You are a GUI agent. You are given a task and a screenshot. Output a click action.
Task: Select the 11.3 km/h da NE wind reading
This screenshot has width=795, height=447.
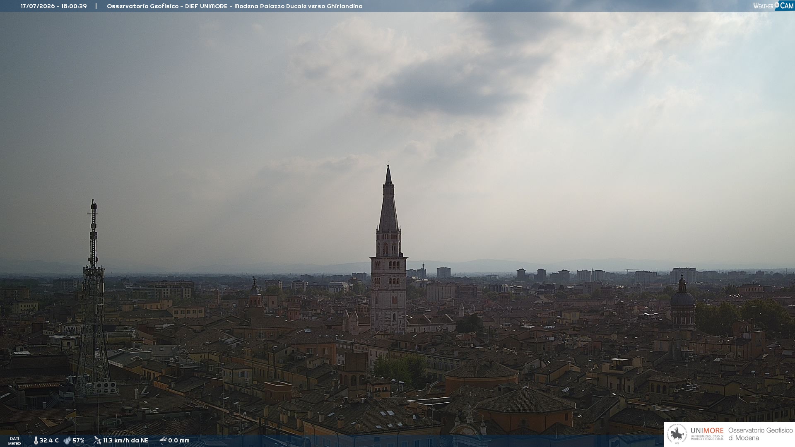point(126,441)
